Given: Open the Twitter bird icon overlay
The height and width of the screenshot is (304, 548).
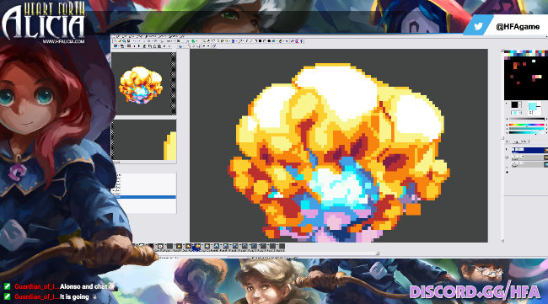Looking at the screenshot, I should pos(478,26).
